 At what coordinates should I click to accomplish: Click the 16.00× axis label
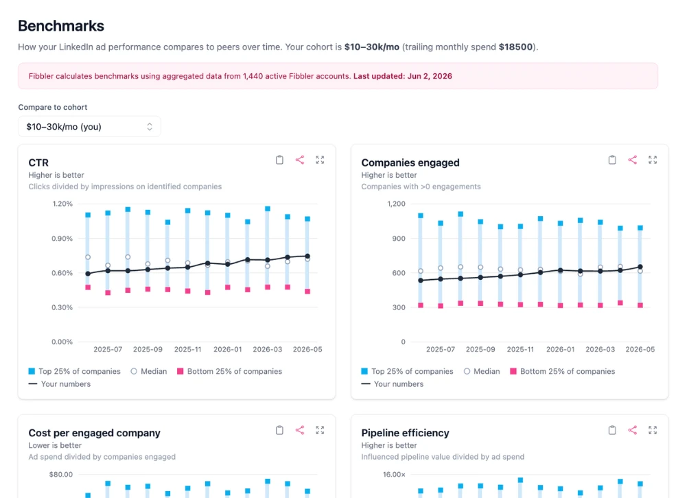coord(394,474)
